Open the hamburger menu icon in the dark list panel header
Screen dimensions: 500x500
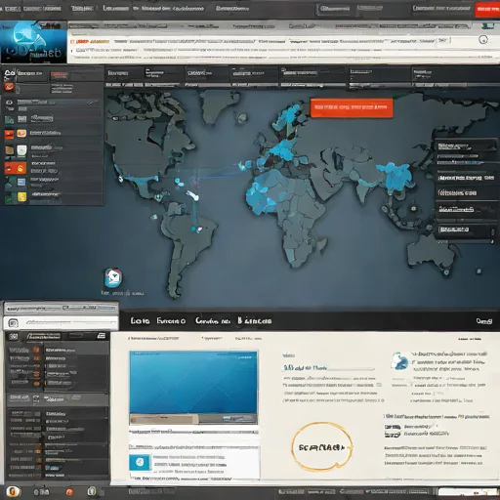click(x=102, y=336)
